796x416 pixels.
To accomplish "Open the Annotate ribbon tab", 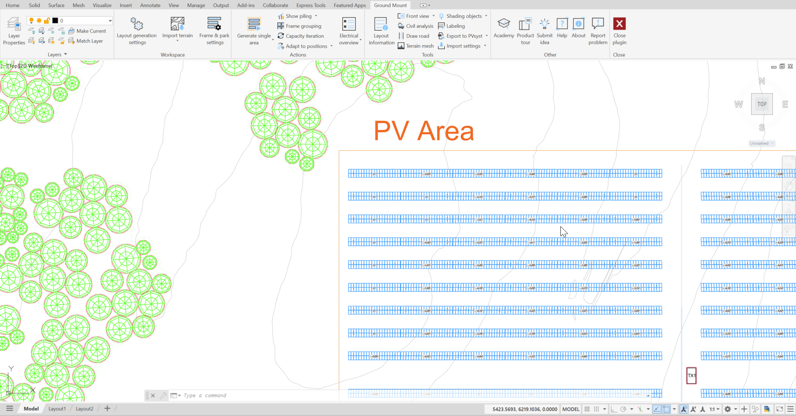I will 150,5.
